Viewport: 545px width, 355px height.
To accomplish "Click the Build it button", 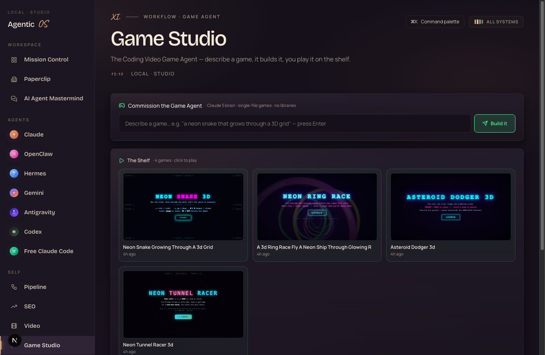I will coord(495,123).
